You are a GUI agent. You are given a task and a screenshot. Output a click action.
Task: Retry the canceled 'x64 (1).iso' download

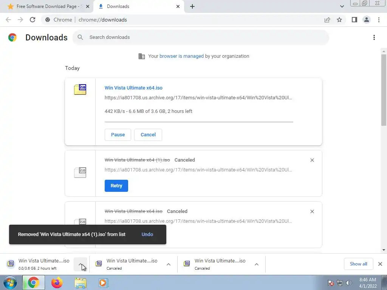tap(116, 186)
